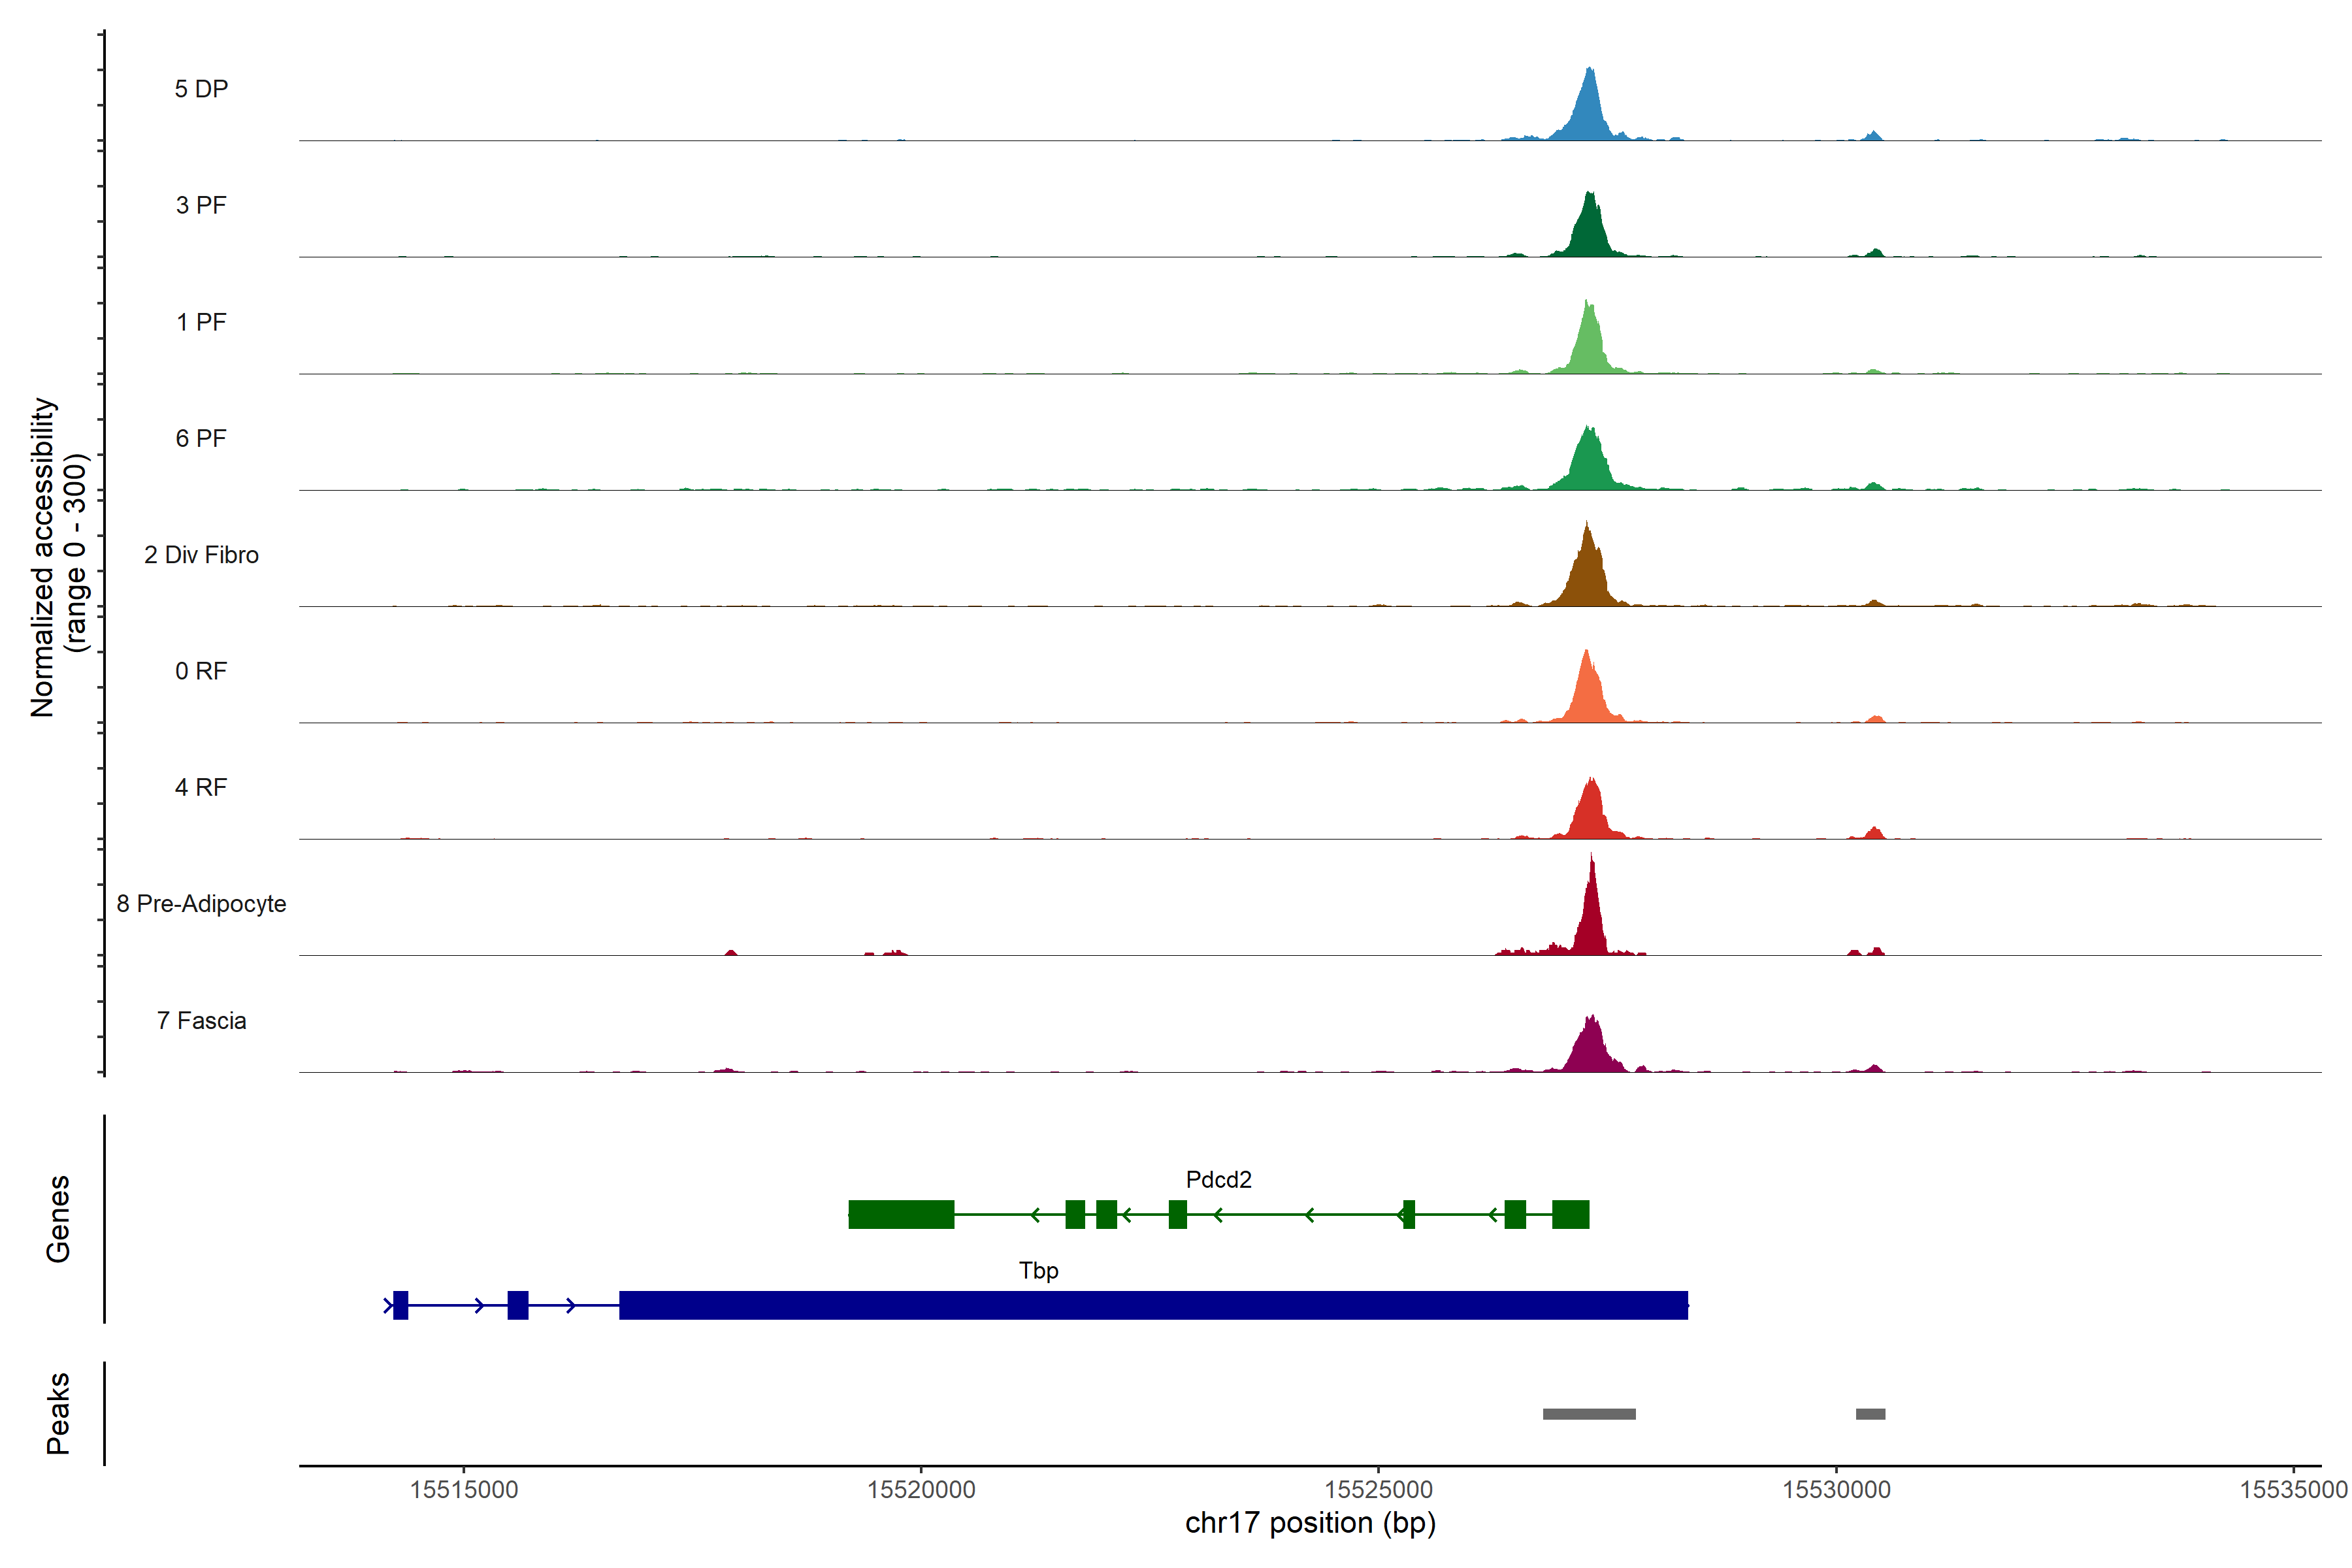This screenshot has height=1568, width=2352.
Task: Click the 5 DP track label
Action: point(201,89)
